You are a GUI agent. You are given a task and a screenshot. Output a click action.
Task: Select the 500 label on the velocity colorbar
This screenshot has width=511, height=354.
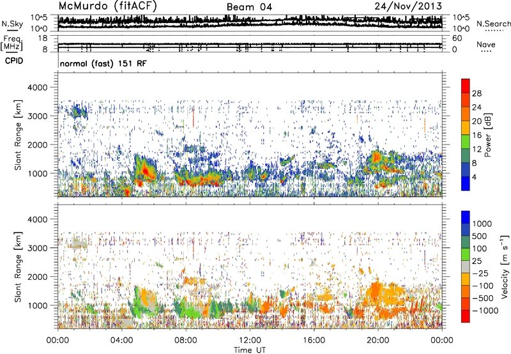click(481, 236)
